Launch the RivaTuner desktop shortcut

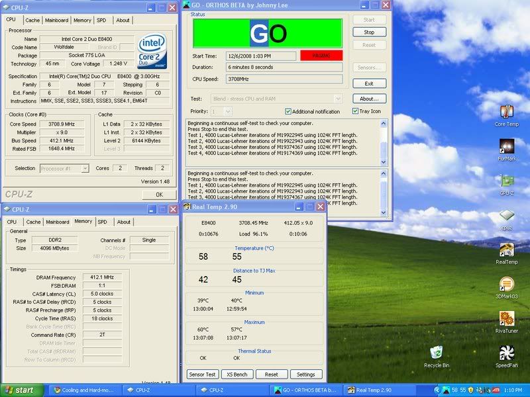pos(506,319)
